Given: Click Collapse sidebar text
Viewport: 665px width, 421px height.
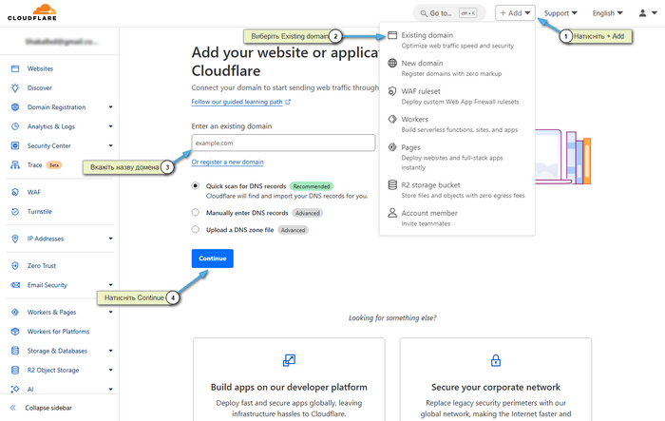Looking at the screenshot, I should [x=48, y=408].
